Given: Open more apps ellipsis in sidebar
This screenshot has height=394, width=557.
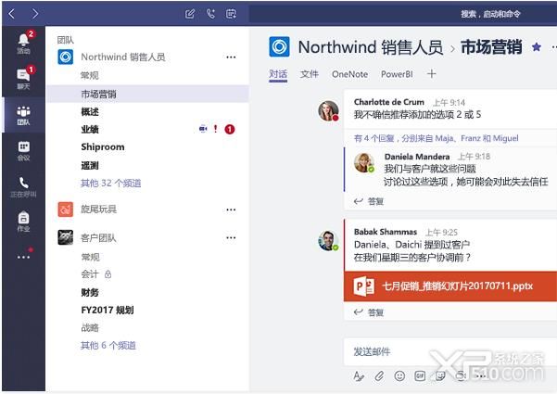Looking at the screenshot, I should point(24,256).
